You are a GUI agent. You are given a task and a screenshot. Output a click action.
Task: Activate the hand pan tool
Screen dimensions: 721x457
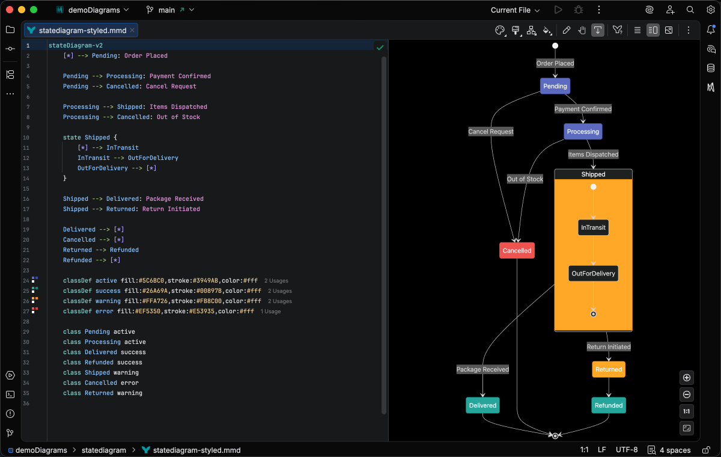tap(582, 30)
